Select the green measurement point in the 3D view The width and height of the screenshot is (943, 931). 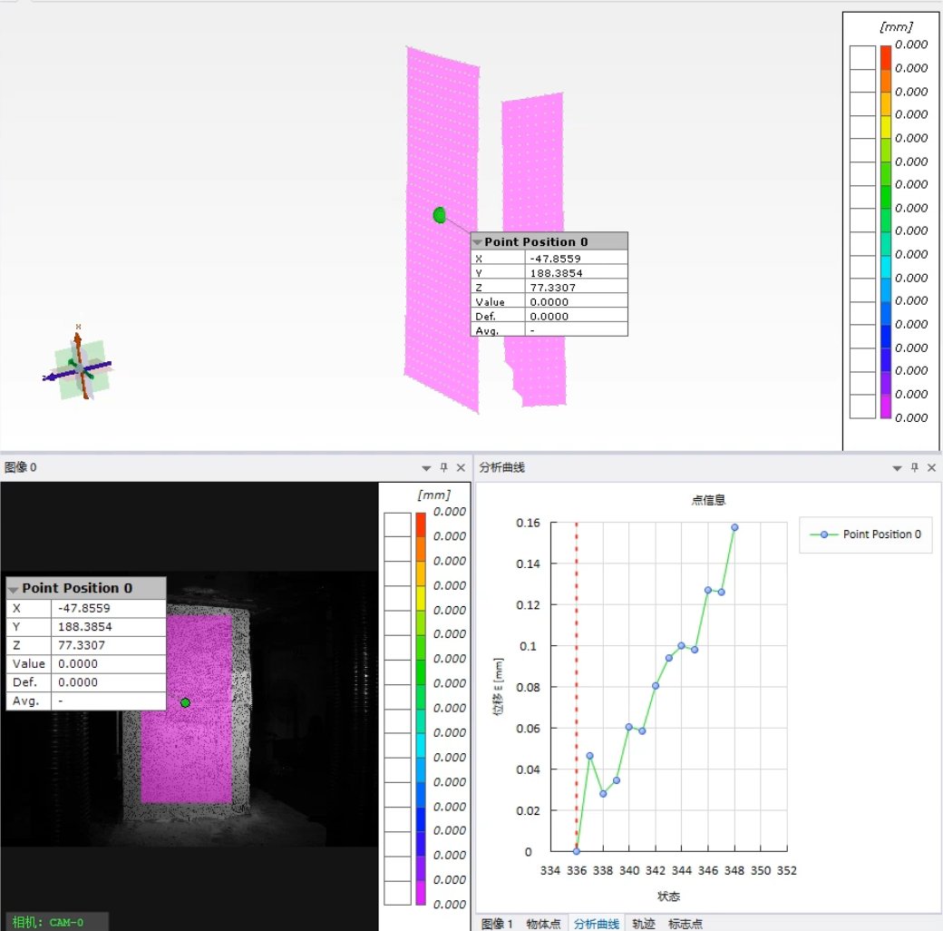(439, 214)
